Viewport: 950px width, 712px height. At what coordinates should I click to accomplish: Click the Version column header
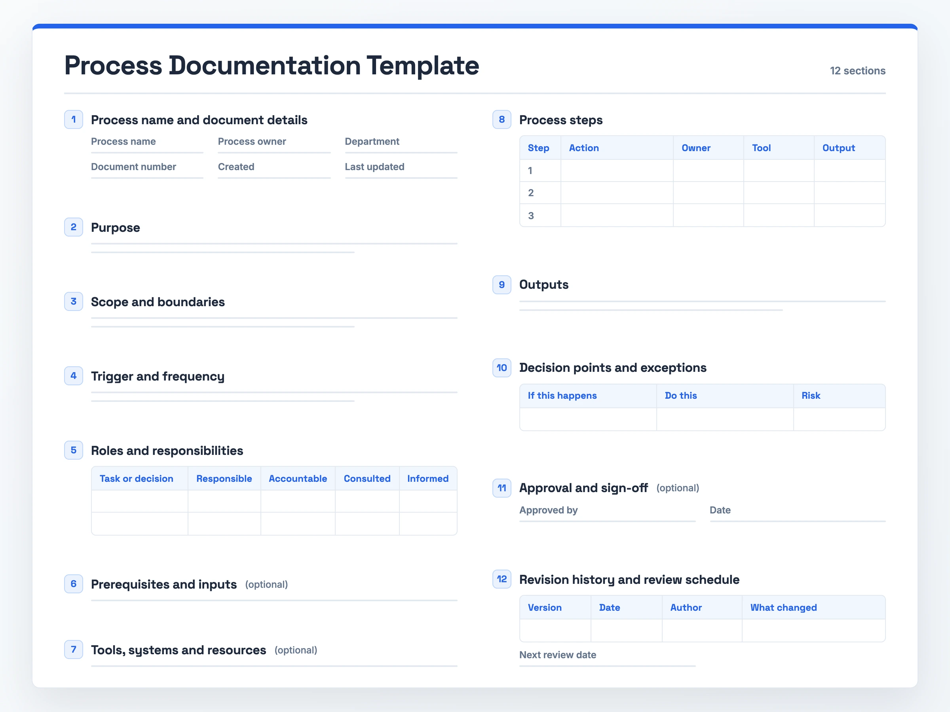[x=555, y=608]
